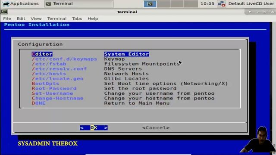Select the /etc/locale.gen entry
The width and height of the screenshot is (276, 155).
(x=57, y=79)
